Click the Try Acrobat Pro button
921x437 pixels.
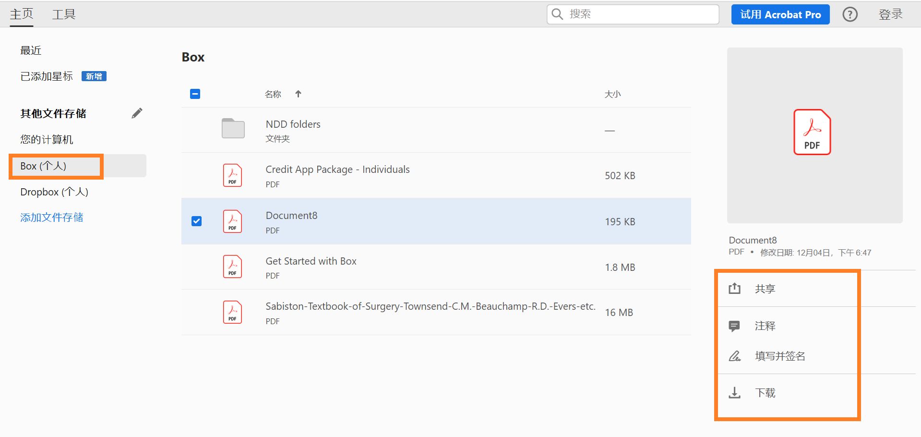[780, 14]
